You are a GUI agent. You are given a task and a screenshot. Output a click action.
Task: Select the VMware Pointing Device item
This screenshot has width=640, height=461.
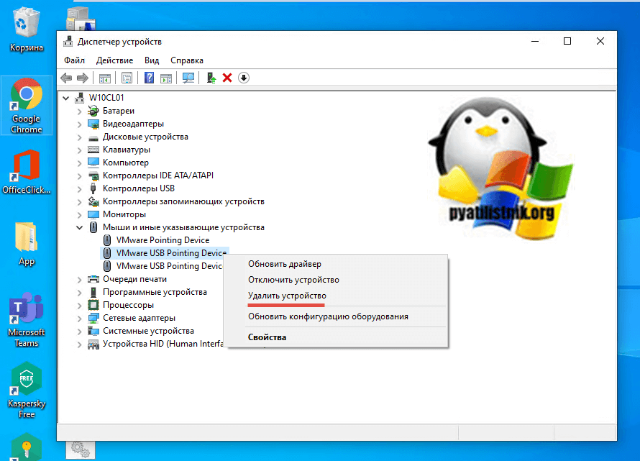click(163, 240)
